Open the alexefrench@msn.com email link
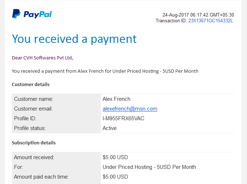 pyautogui.click(x=130, y=109)
